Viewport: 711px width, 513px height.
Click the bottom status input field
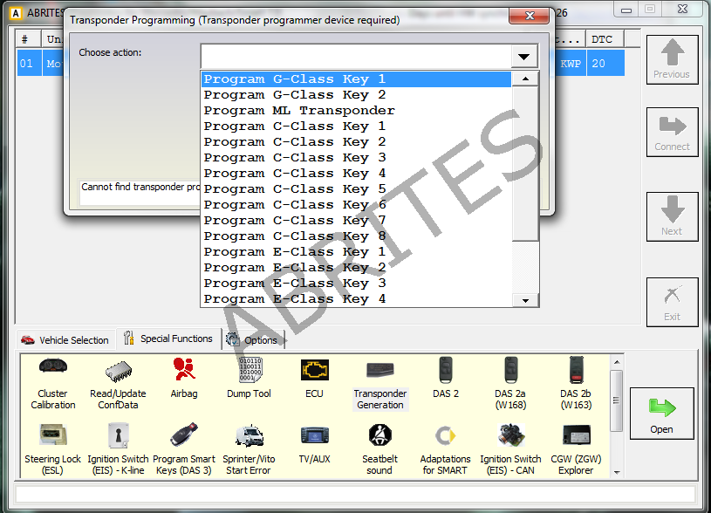click(356, 494)
